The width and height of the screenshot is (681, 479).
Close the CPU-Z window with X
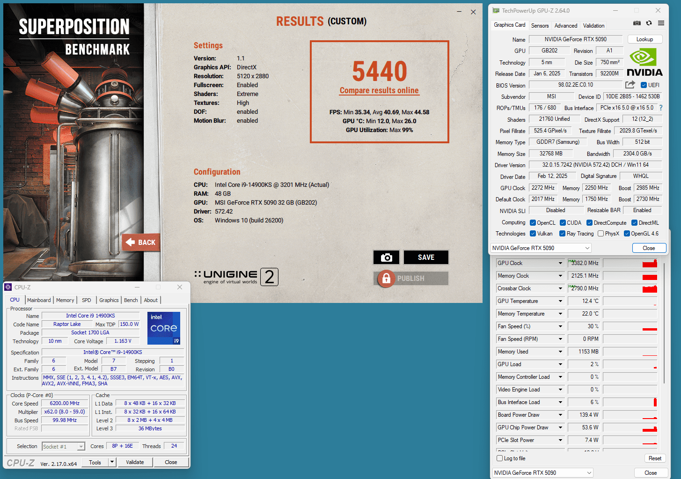180,287
